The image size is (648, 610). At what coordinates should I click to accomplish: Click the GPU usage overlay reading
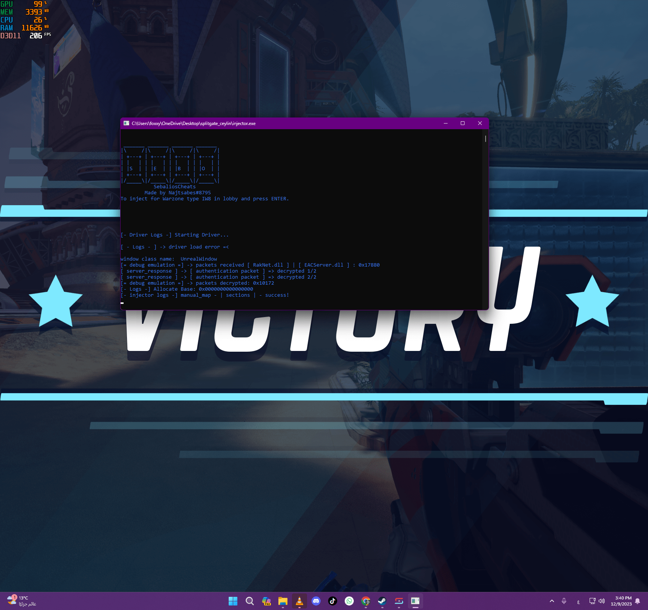(24, 4)
